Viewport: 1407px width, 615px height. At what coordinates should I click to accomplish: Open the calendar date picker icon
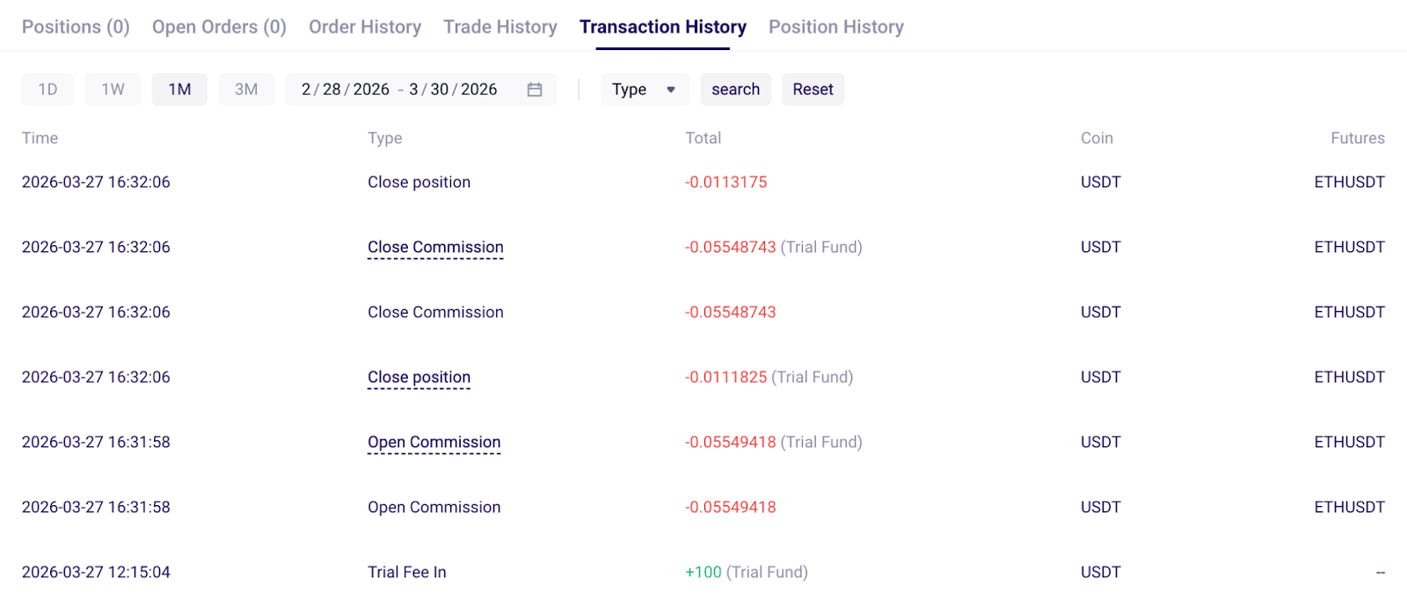click(535, 90)
